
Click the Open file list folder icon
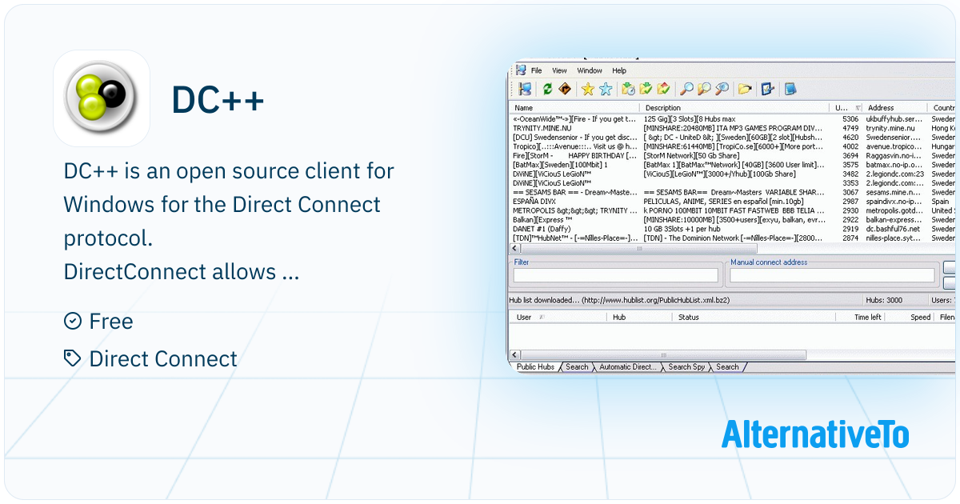click(x=745, y=89)
